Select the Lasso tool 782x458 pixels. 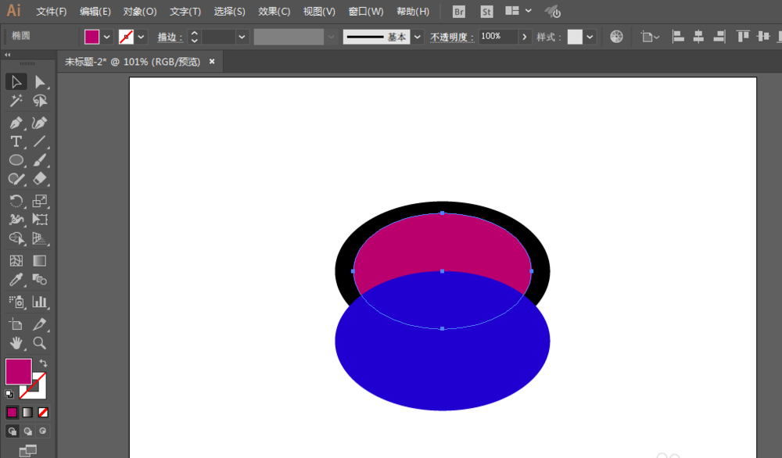tap(39, 101)
